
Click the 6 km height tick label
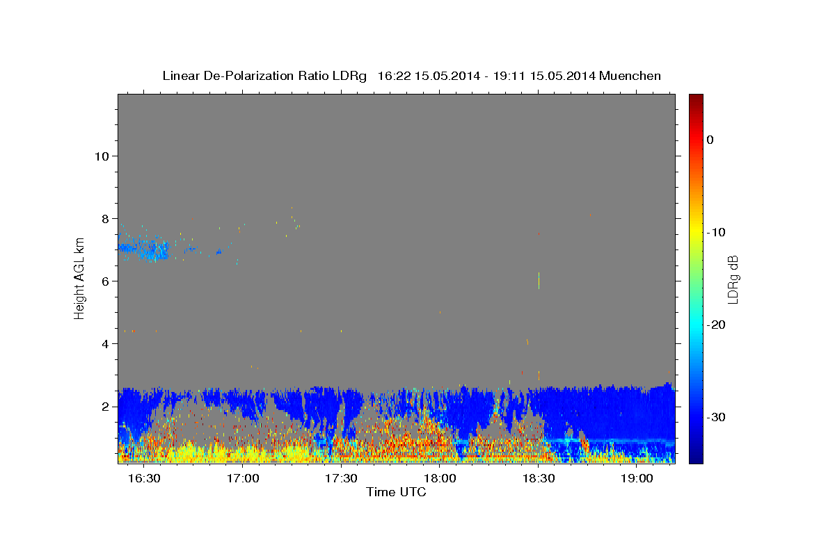point(104,281)
